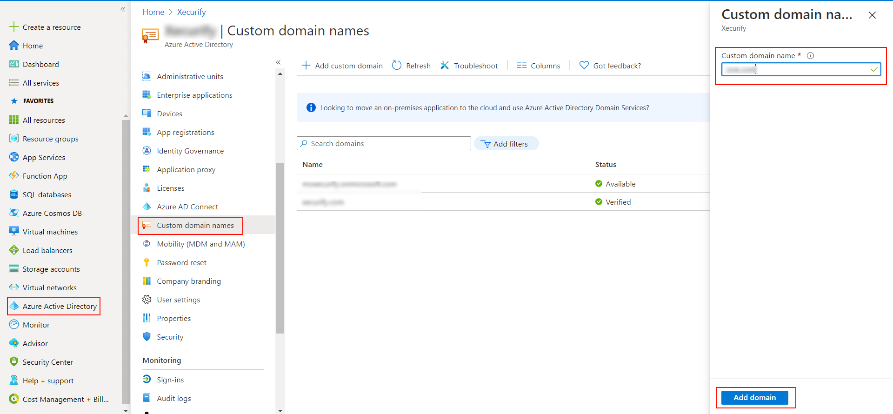This screenshot has width=893, height=414.
Task: Open Home from the left portal sidebar
Action: [33, 46]
